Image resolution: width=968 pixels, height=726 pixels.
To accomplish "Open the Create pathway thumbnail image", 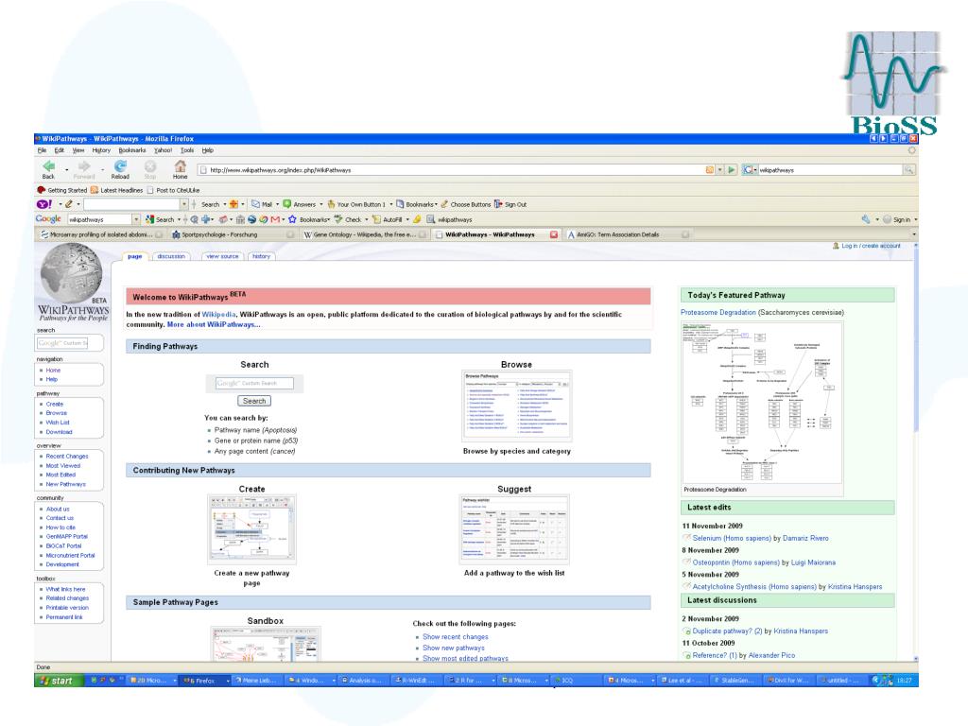I will [x=251, y=529].
